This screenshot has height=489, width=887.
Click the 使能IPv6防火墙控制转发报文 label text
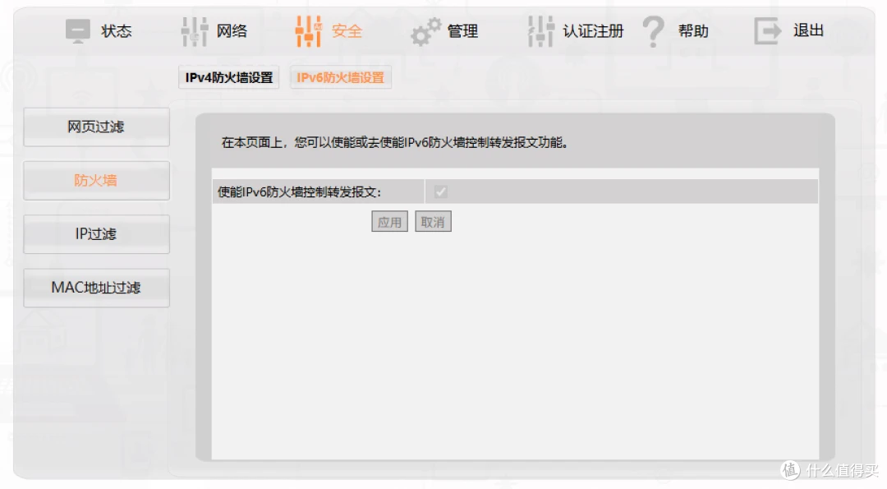point(299,192)
